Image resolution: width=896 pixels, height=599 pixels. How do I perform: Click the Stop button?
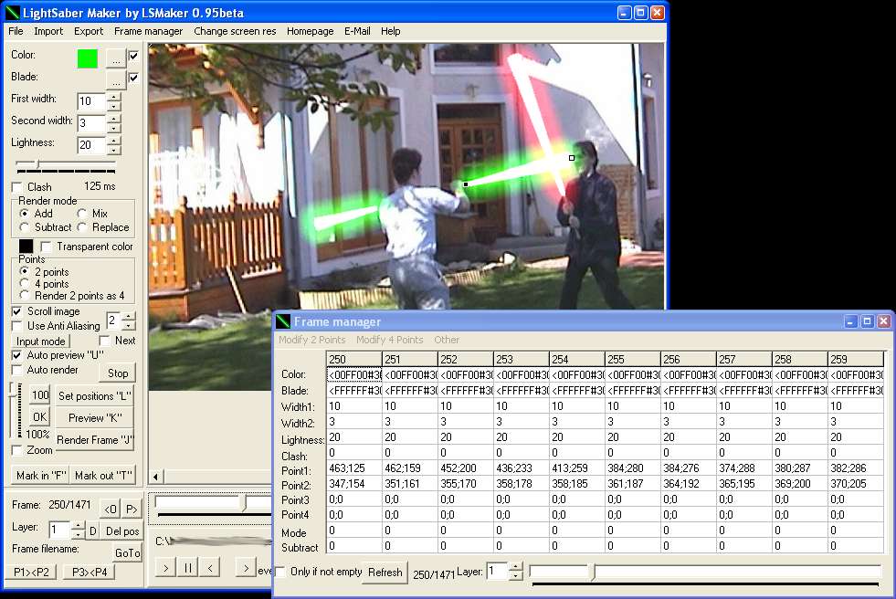click(x=118, y=373)
